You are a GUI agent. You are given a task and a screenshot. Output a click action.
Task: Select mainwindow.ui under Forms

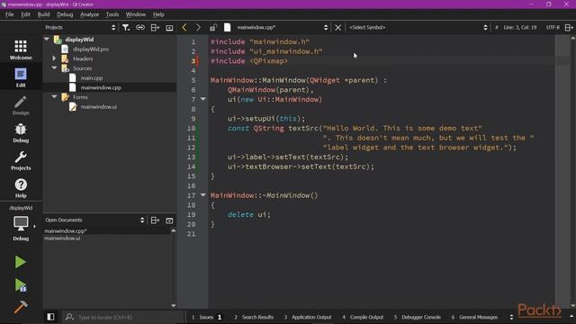click(98, 106)
